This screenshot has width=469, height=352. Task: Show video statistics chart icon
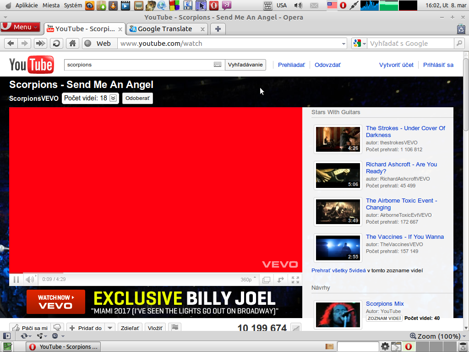click(x=295, y=327)
